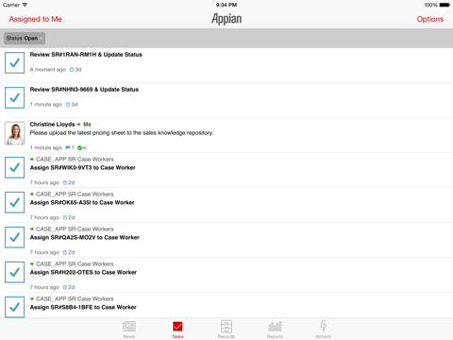
Task: Switch to the Tasks tab
Action: pos(177,330)
